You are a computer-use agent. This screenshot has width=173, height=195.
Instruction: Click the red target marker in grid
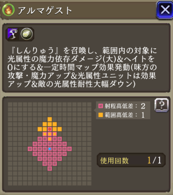(50, 129)
